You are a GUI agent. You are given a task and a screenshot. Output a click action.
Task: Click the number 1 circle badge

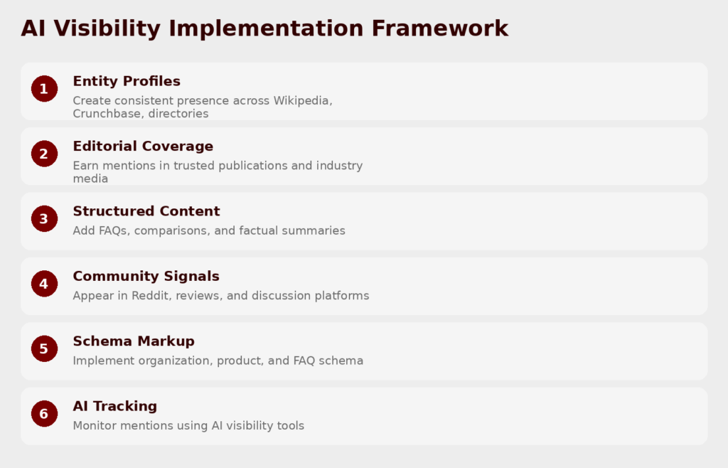[44, 89]
